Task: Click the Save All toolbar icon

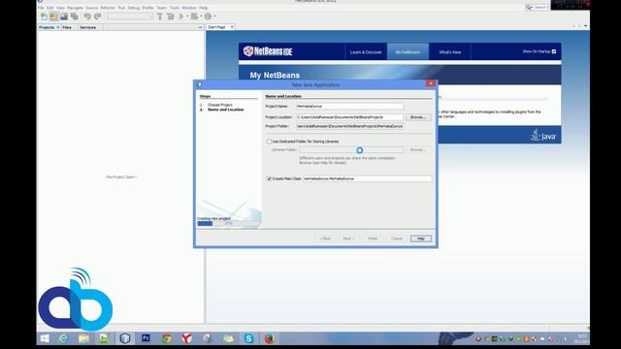Action: 74,16
